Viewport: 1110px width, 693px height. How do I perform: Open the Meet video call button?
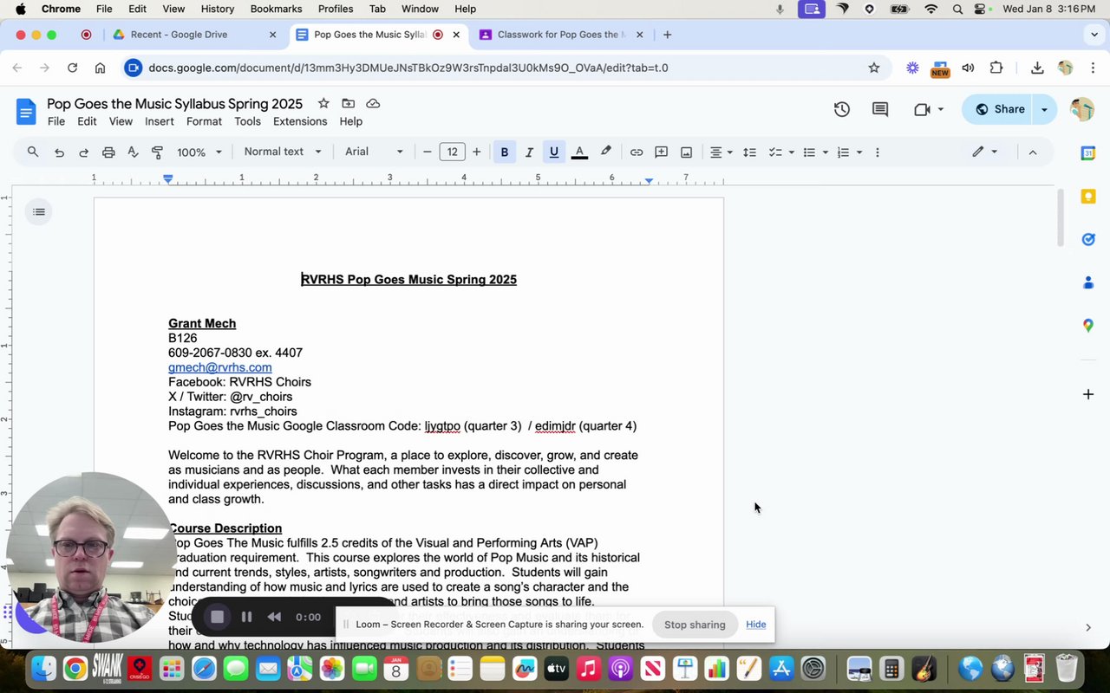point(928,109)
